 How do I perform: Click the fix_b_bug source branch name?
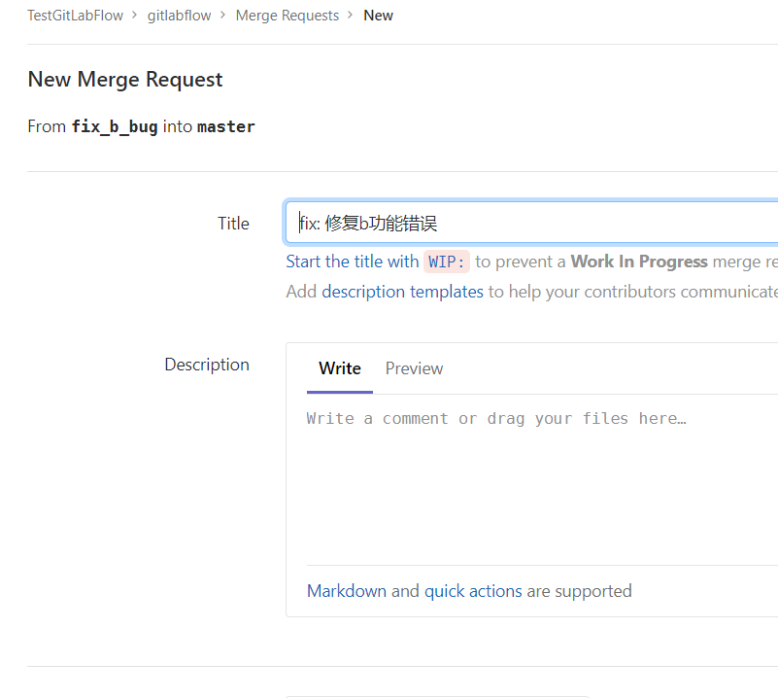pyautogui.click(x=115, y=126)
